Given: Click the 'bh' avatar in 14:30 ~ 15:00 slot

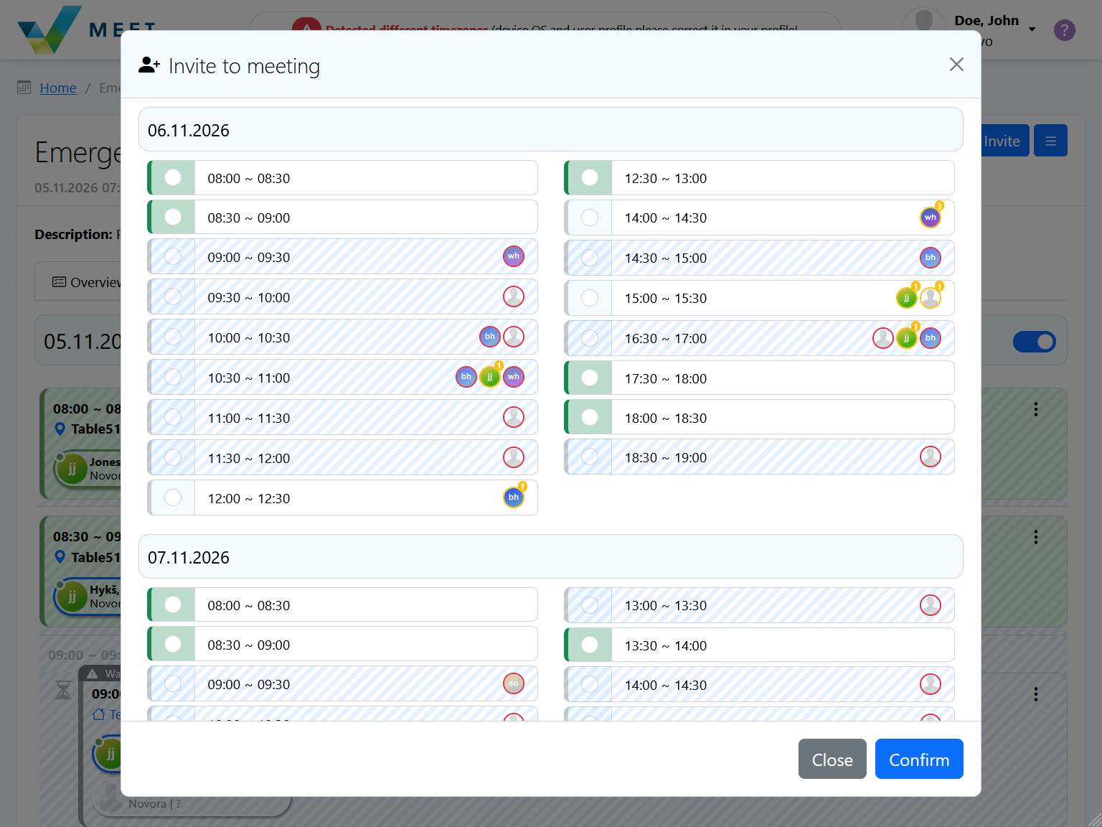Looking at the screenshot, I should click(x=930, y=258).
